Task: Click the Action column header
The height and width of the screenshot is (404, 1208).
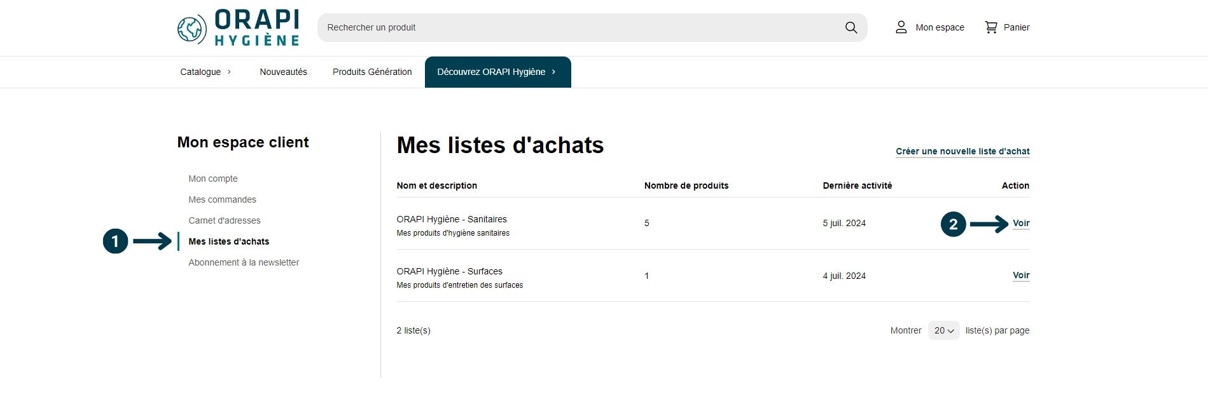Action: (x=1015, y=185)
